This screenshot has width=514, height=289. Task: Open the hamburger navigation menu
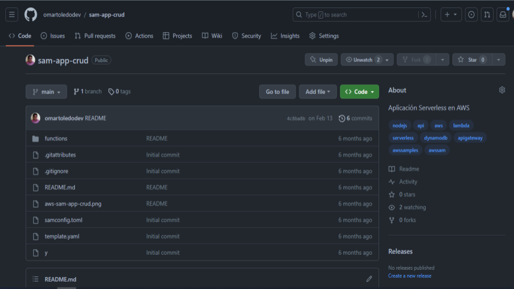(12, 15)
